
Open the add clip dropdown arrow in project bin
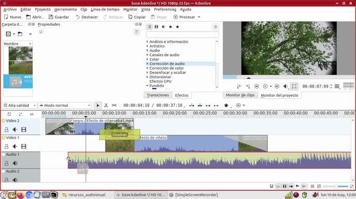14,34
